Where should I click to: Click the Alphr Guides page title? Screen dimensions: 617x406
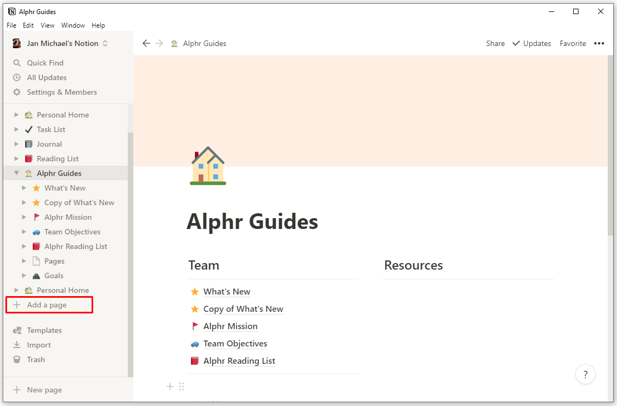(x=252, y=221)
